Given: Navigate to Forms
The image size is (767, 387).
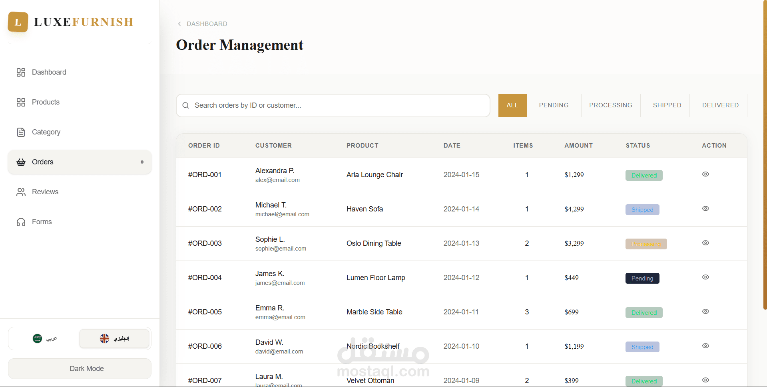Looking at the screenshot, I should point(80,222).
